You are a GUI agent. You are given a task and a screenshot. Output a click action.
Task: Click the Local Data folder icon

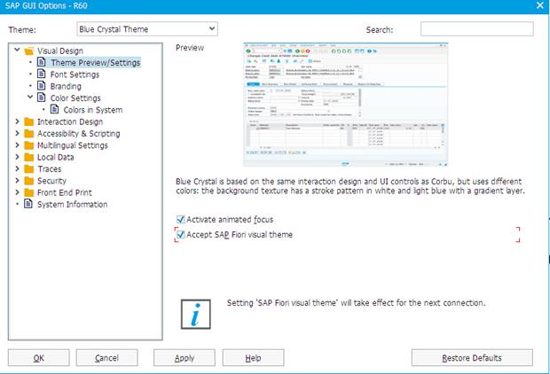[x=28, y=157]
